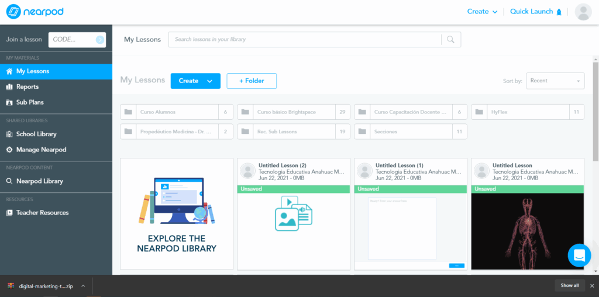Expand the Sort by Recent dropdown
599x297 pixels.
[555, 81]
